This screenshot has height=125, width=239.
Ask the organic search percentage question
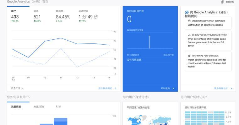(207, 42)
